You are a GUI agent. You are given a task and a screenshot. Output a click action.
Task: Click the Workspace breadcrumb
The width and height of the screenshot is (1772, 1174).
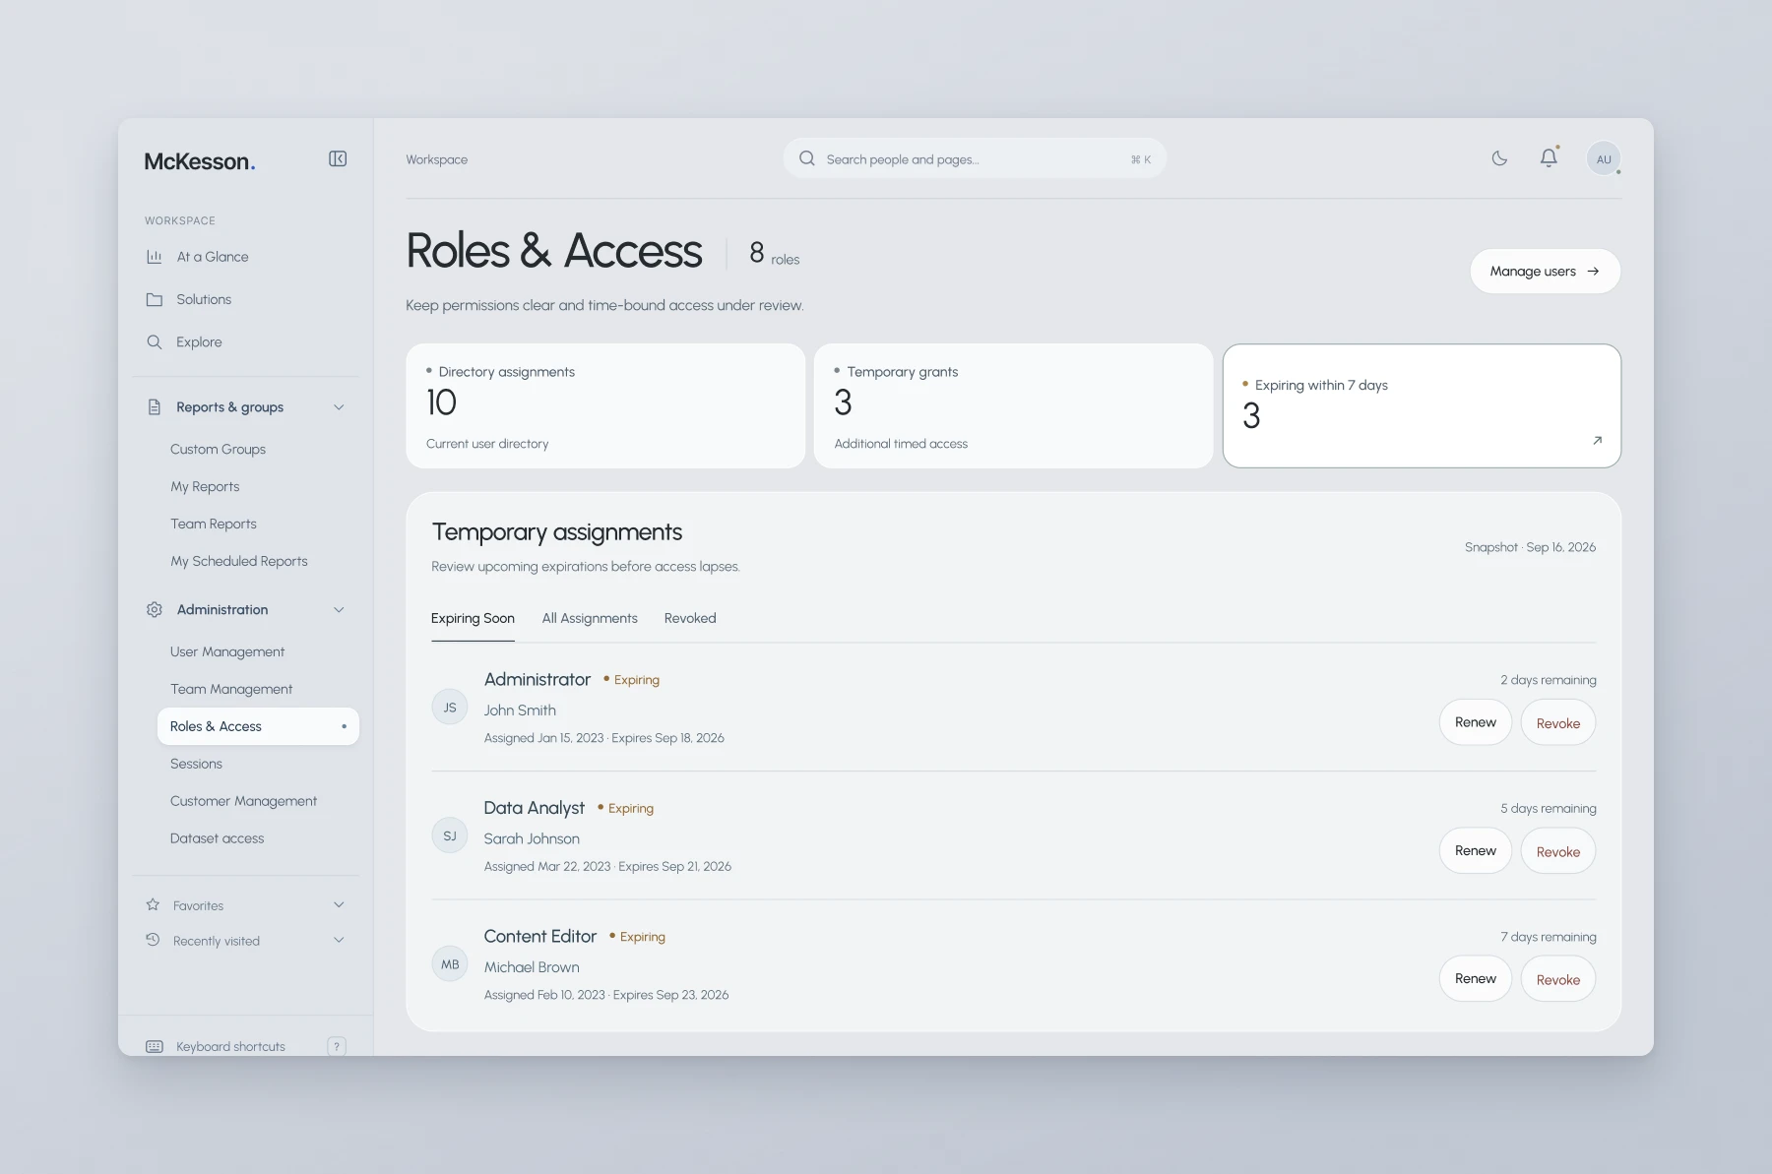coord(437,159)
